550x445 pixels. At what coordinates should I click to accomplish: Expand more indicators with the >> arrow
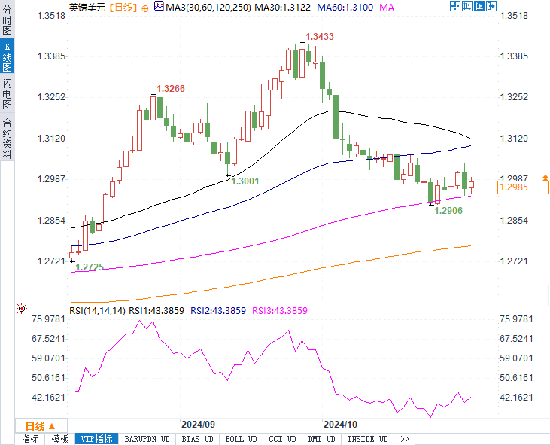405,439
